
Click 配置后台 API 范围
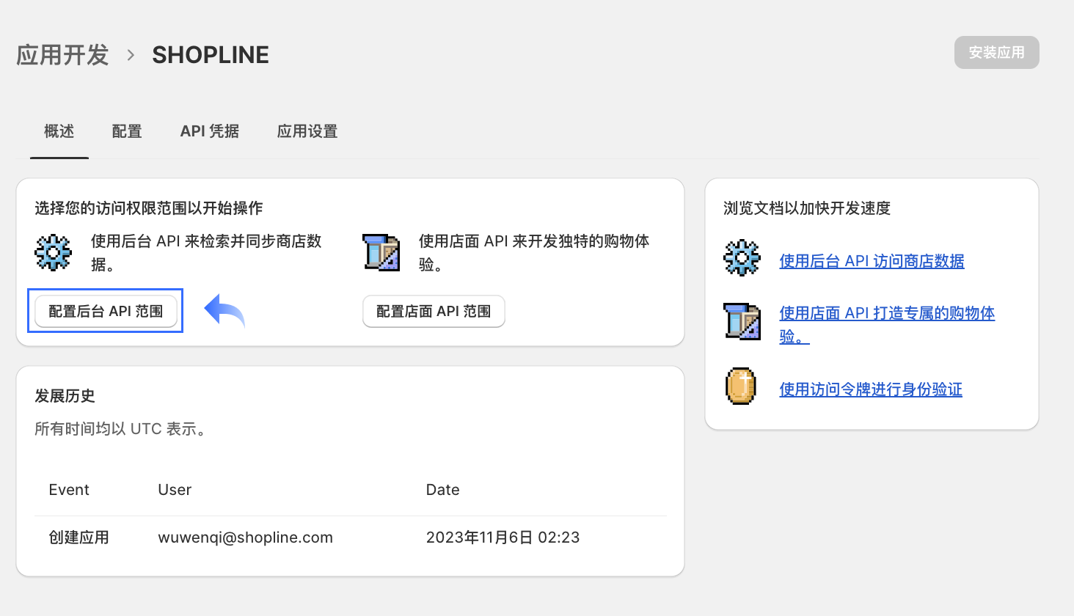point(105,311)
